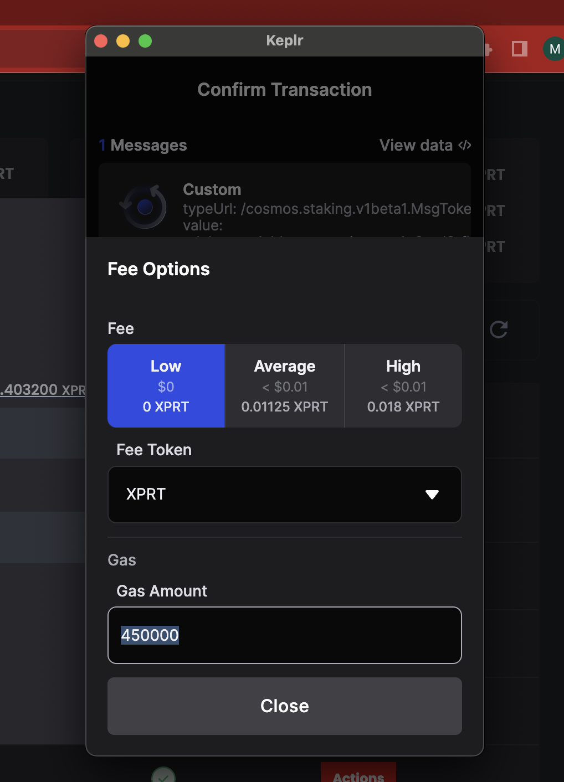
Task: Click the partially hidden browser extensions icon
Action: [488, 50]
